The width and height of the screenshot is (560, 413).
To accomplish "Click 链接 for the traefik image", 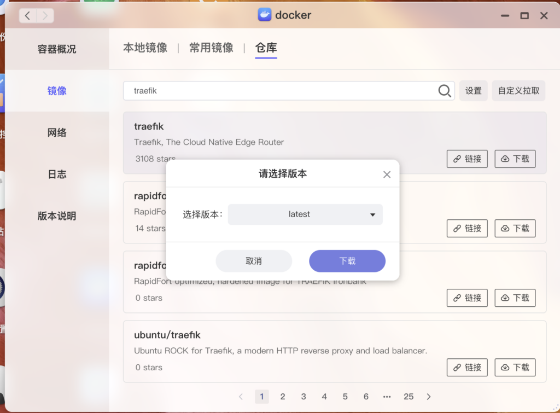I will pos(467,159).
